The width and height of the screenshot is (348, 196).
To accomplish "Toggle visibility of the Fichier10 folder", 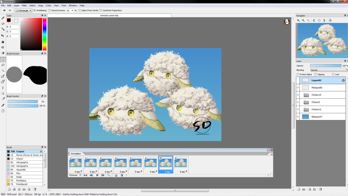I will coord(298,95).
